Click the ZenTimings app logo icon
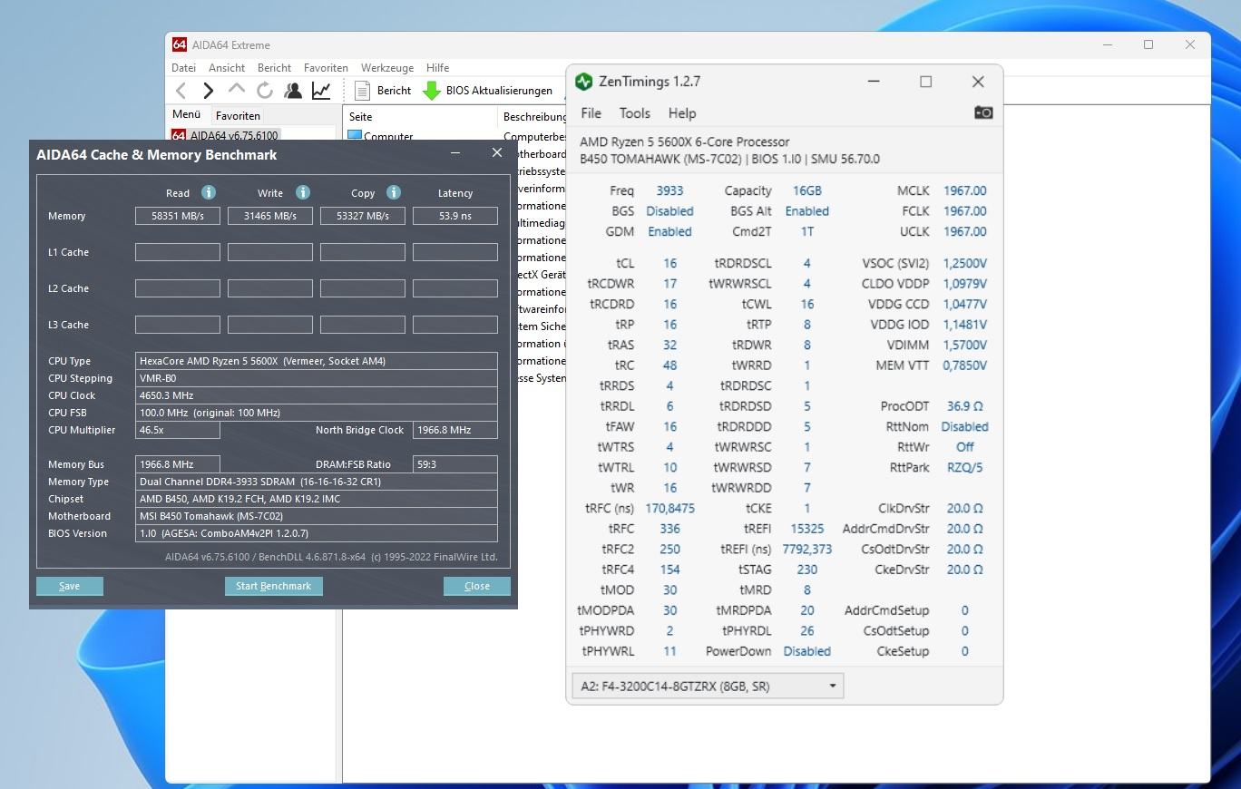The image size is (1241, 789). pos(584,82)
